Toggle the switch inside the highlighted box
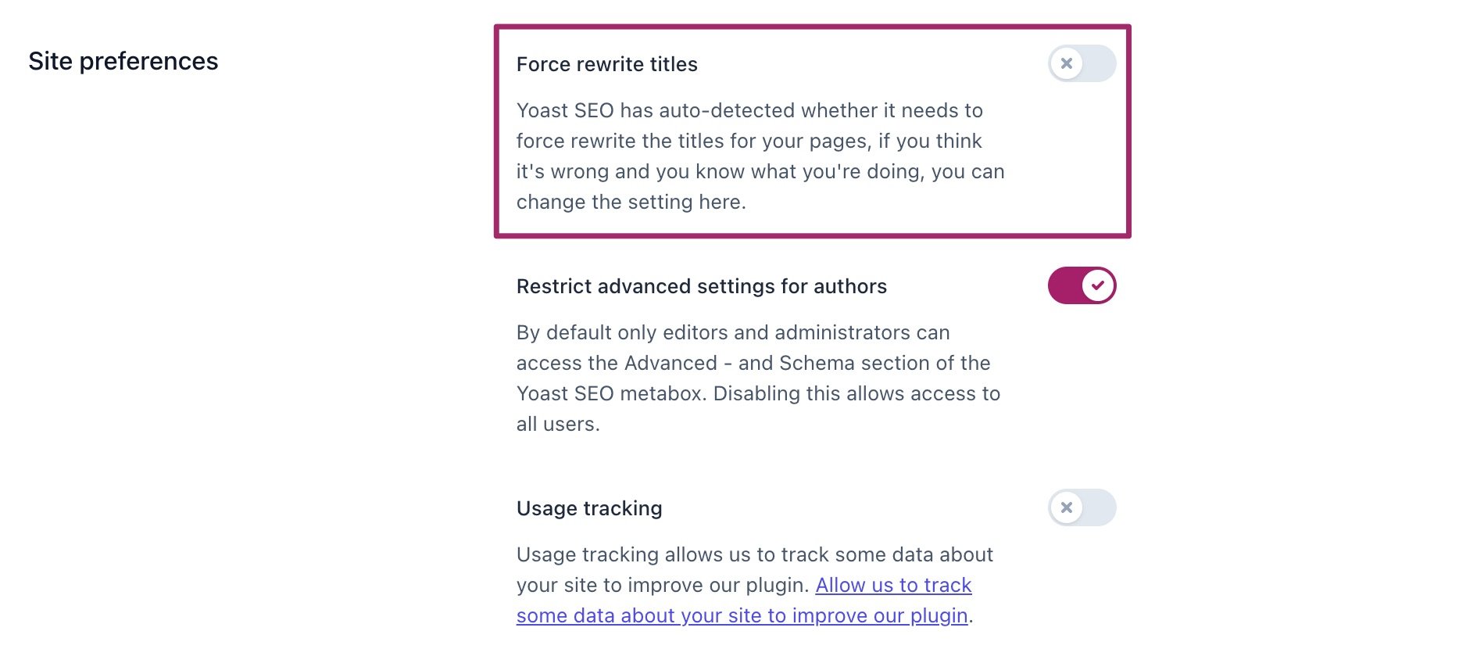Viewport: 1459px width, 667px height. (x=1083, y=63)
